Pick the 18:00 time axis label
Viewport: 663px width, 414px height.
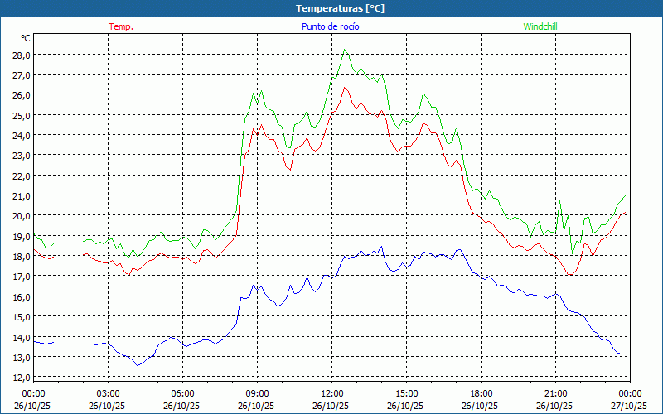(x=481, y=393)
